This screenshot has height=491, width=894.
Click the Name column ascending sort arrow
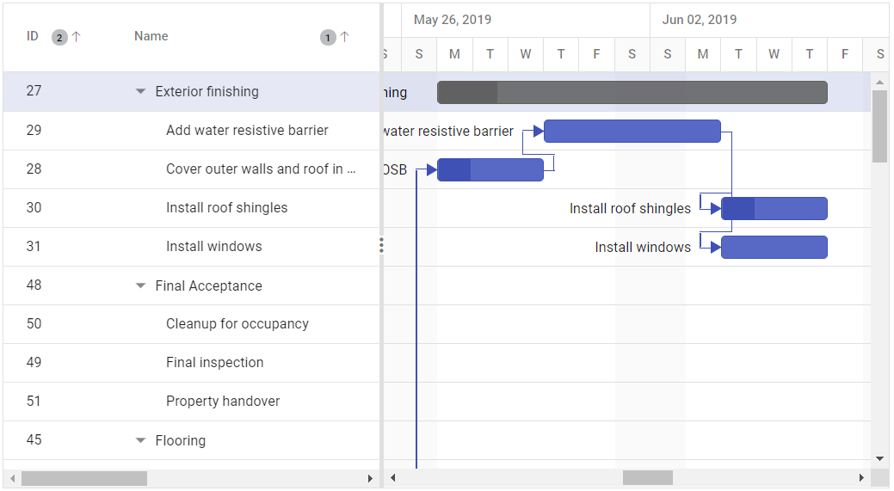[344, 37]
